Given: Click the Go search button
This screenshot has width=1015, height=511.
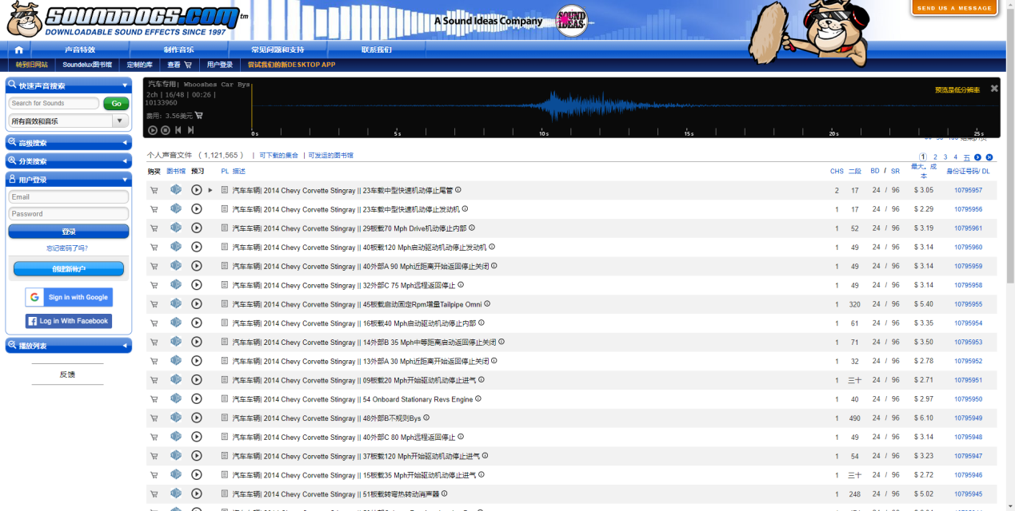Looking at the screenshot, I should pyautogui.click(x=116, y=104).
